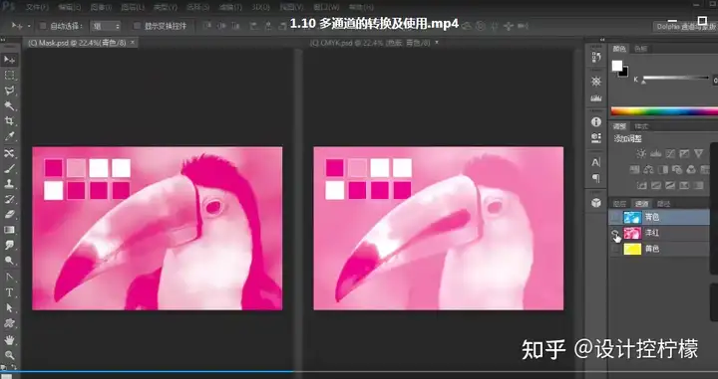Open the Info panel icon
This screenshot has height=379, width=718.
(596, 122)
